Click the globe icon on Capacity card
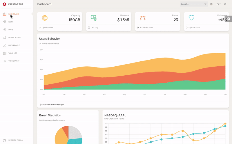 [45, 18]
